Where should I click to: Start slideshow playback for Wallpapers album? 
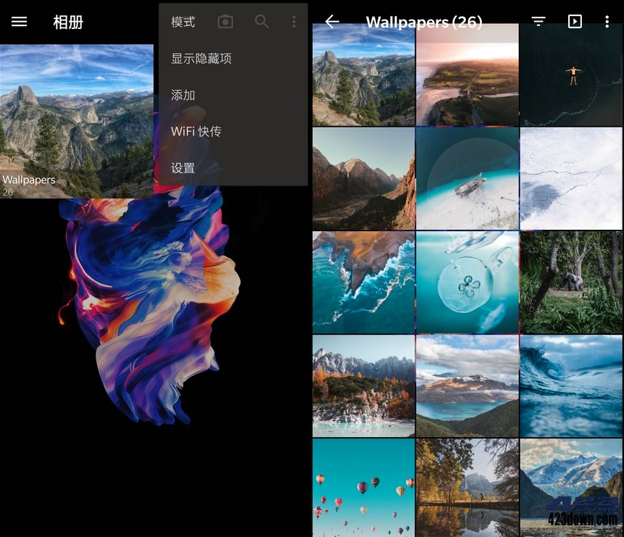click(574, 22)
